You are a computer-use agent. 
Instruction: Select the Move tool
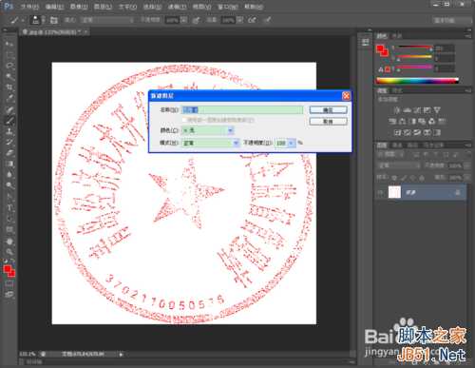[x=9, y=44]
